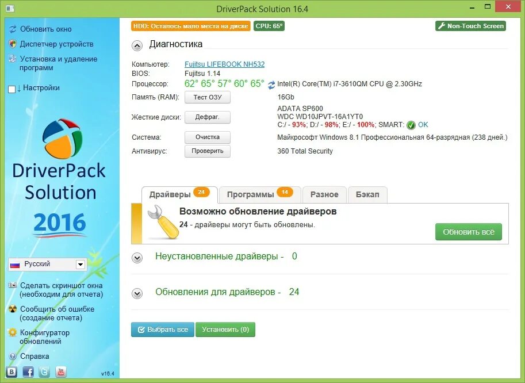Click the Проверить antivirus button
The image size is (525, 383).
pos(208,151)
